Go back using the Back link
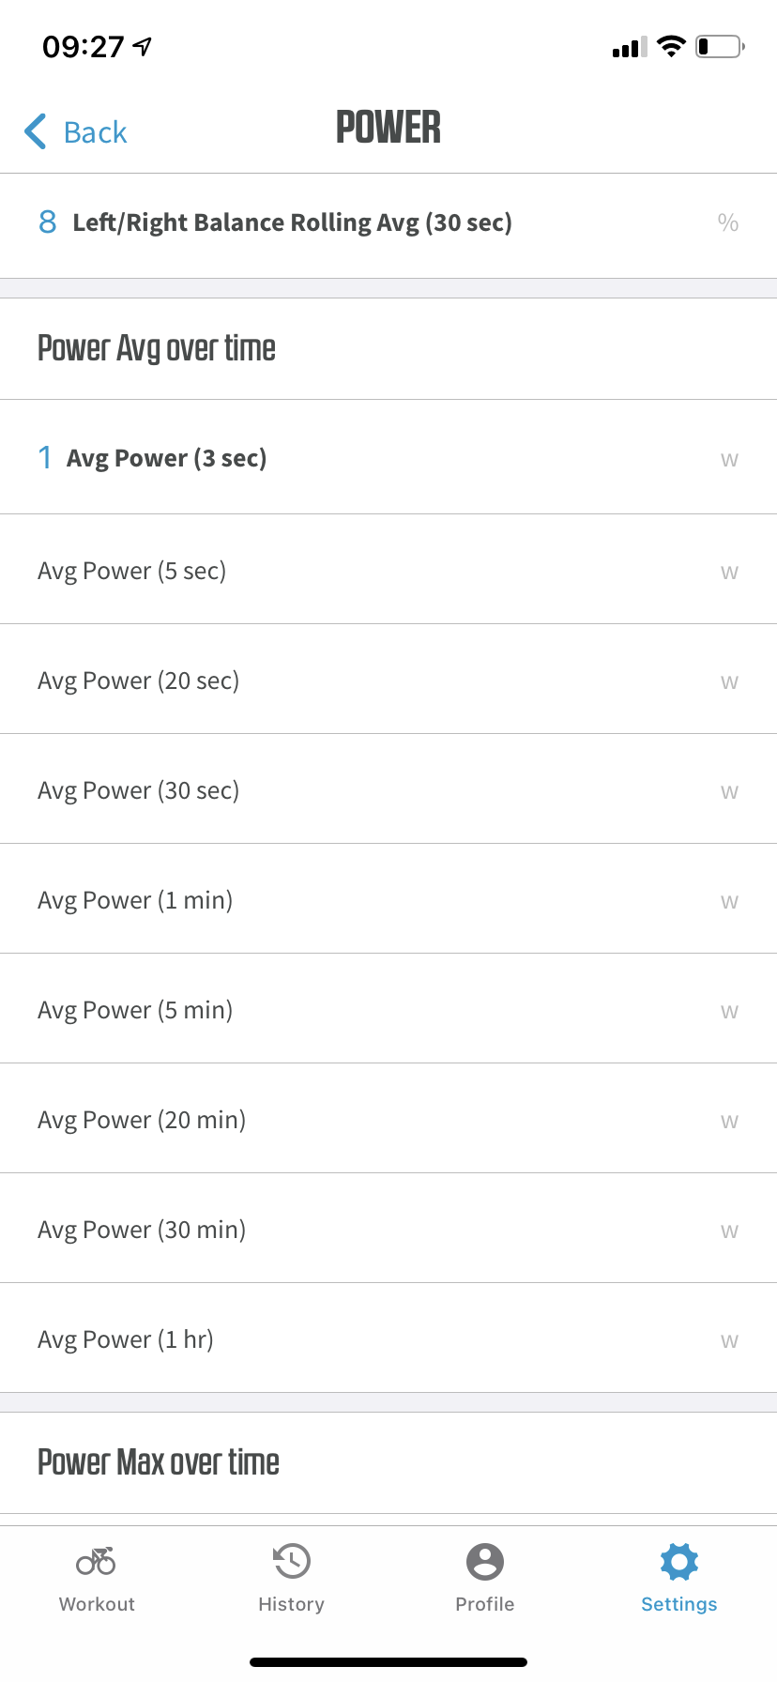The width and height of the screenshot is (777, 1682). 95,132
